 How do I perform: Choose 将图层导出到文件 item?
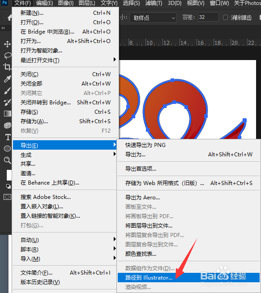[x=188, y=225]
